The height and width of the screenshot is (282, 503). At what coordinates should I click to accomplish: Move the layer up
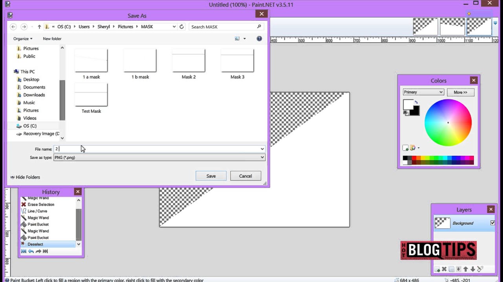point(466,269)
